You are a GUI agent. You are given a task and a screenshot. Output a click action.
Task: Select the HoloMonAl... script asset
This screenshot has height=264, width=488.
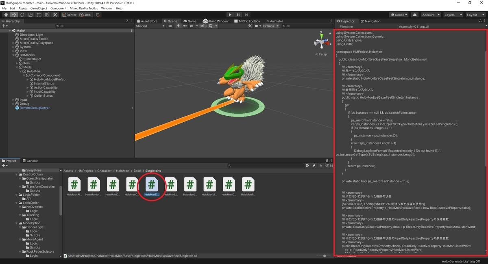click(x=74, y=187)
